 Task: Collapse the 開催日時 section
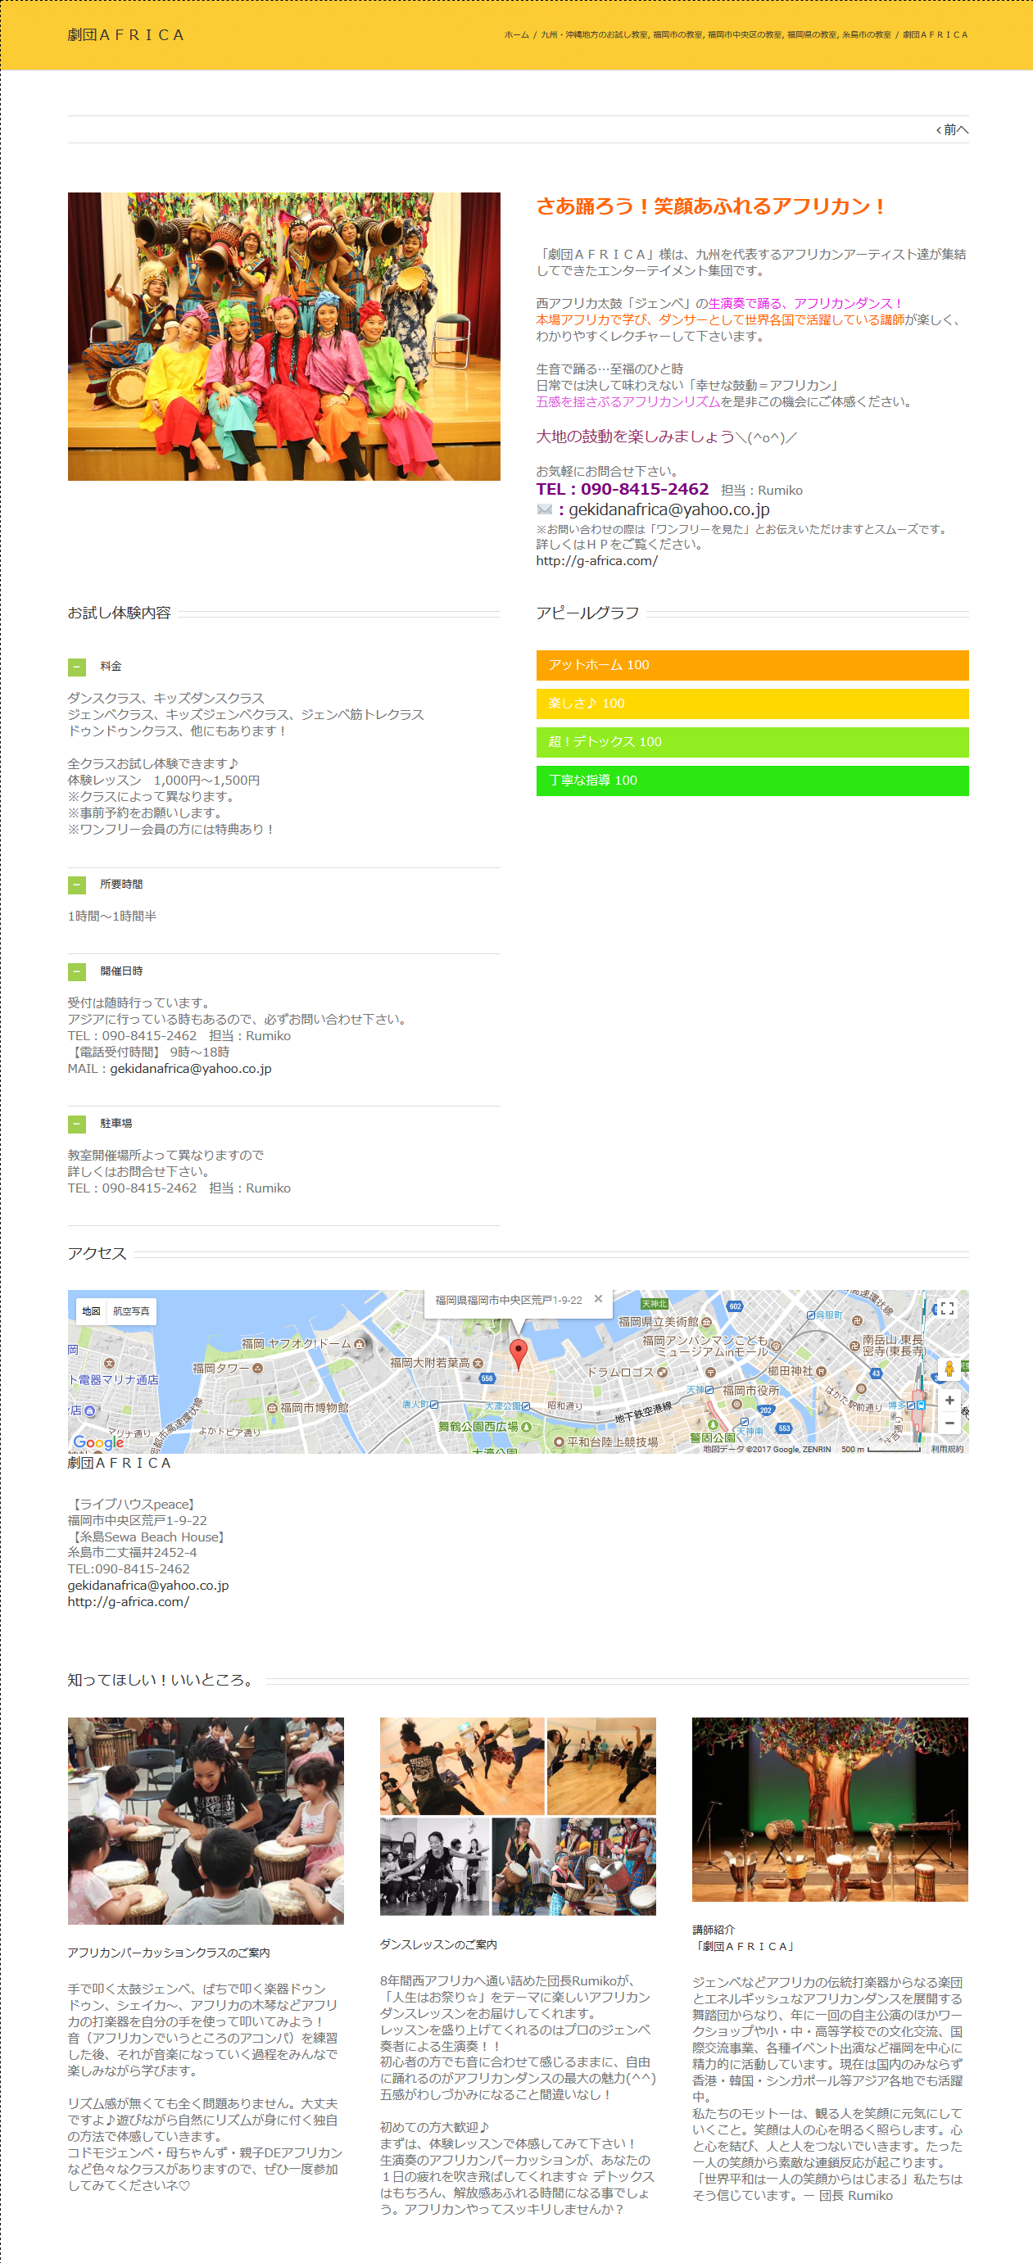coord(77,971)
